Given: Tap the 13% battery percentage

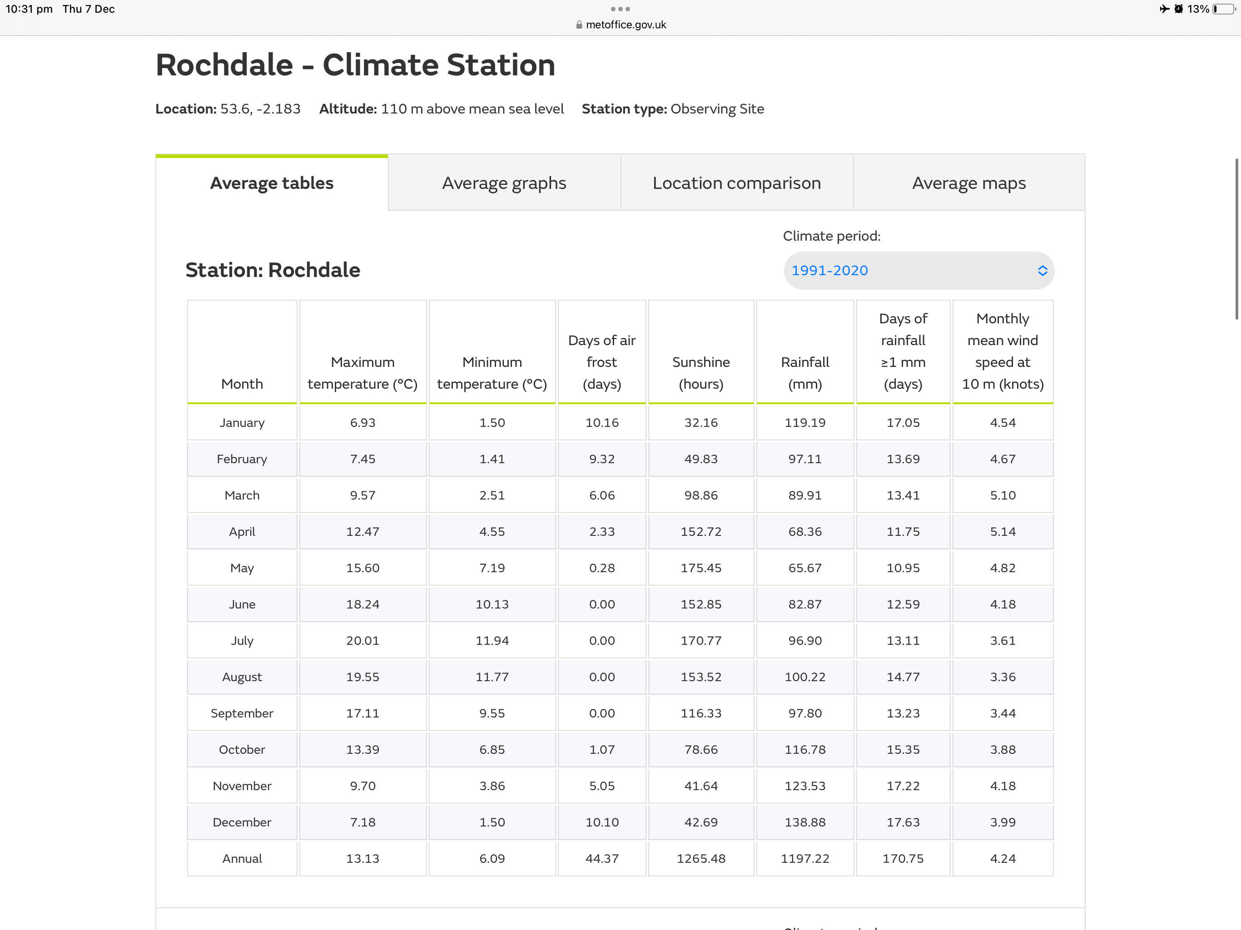Looking at the screenshot, I should 1198,9.
